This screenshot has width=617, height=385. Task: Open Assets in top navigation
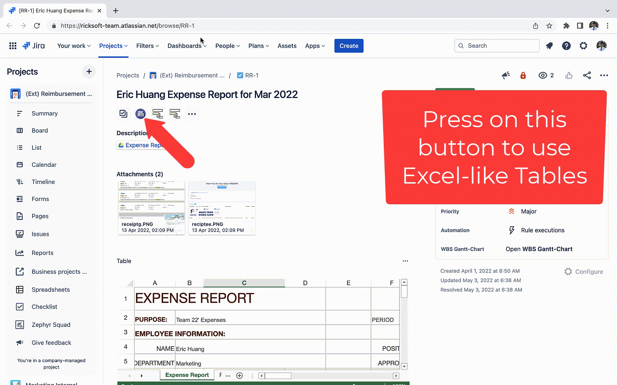point(287,46)
